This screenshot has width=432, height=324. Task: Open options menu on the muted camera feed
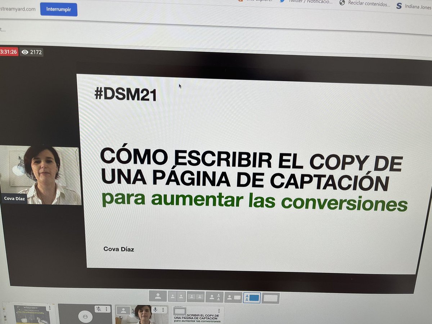pos(106,309)
